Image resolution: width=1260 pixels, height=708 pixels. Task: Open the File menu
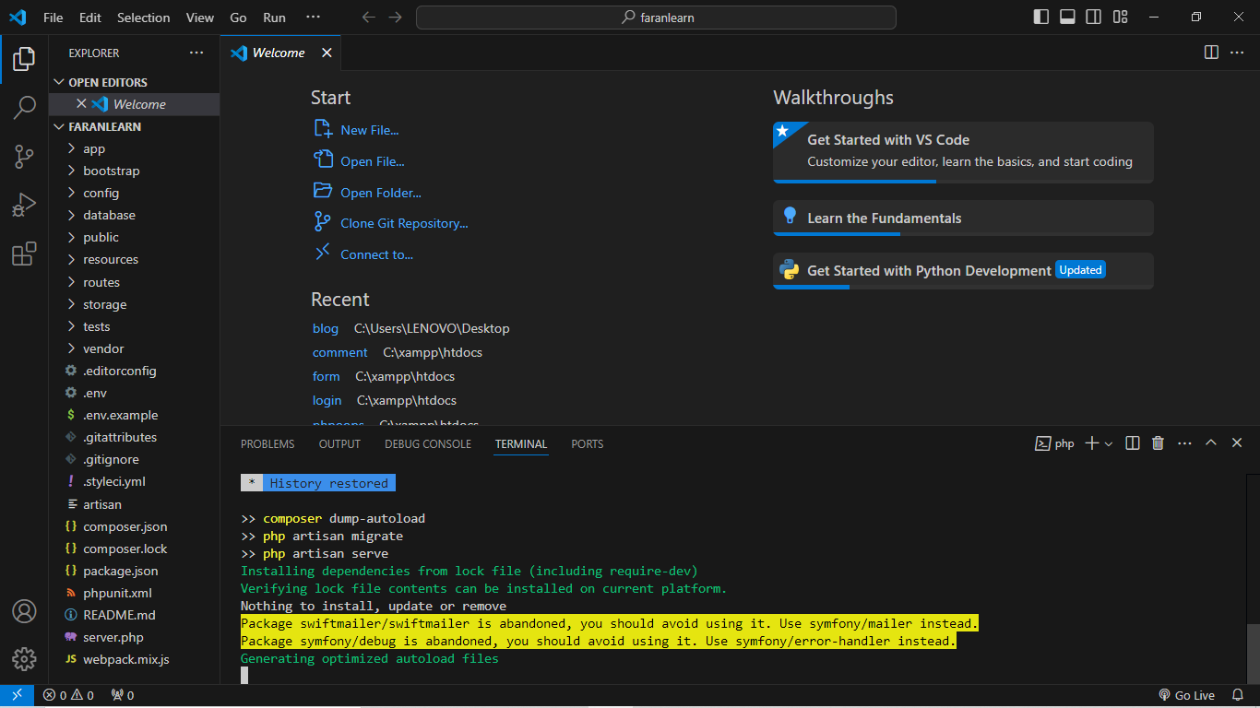coord(53,18)
